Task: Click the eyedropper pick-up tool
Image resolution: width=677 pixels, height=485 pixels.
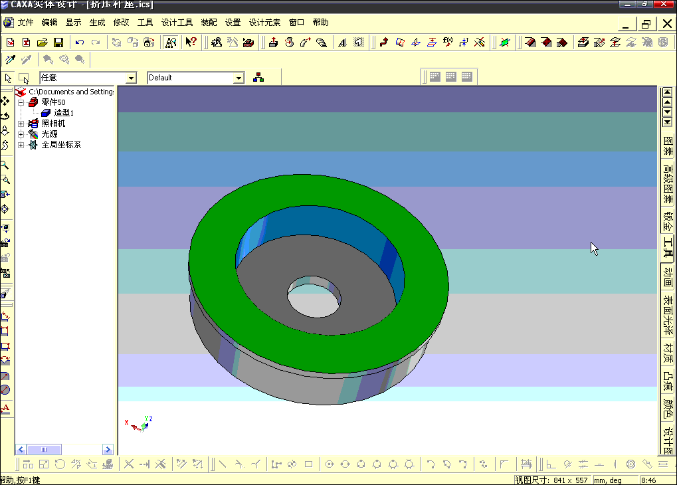Action: pos(11,60)
